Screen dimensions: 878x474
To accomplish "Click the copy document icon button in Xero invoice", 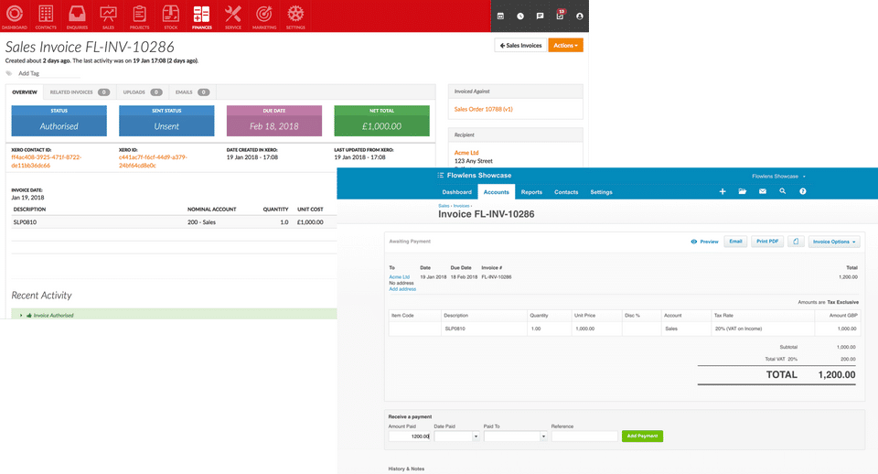I will click(796, 242).
